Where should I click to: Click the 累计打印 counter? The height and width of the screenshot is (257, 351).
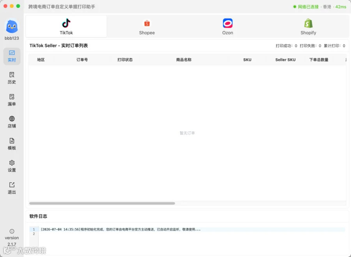[335, 46]
